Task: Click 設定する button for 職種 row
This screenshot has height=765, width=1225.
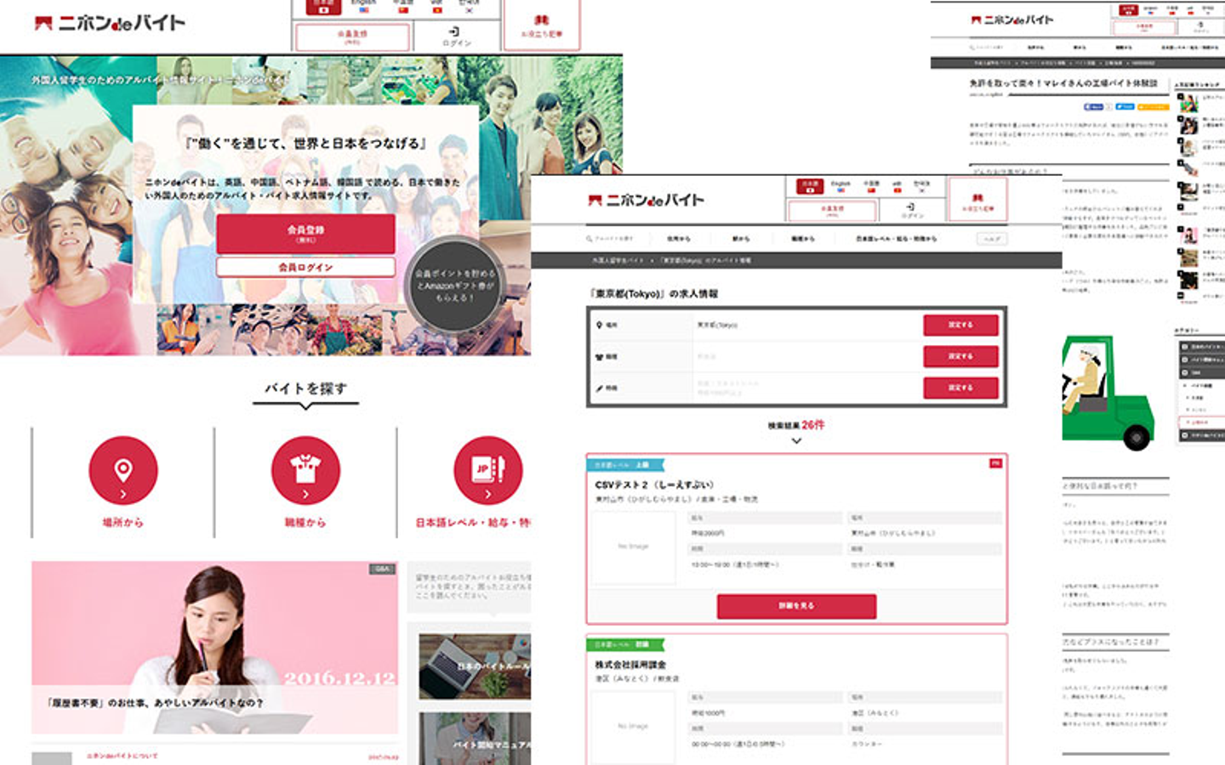Action: 960,357
